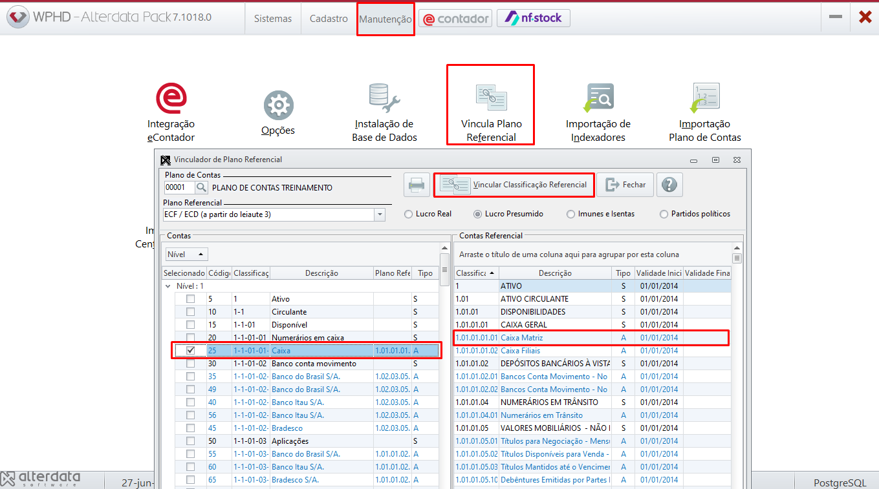Select the CAIXA GERAL referencial row
Viewport: 879px width, 489px height.
point(592,325)
